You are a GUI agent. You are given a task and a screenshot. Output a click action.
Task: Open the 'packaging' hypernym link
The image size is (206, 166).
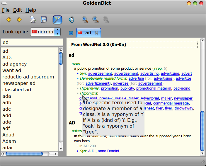pyautogui.click(x=182, y=88)
